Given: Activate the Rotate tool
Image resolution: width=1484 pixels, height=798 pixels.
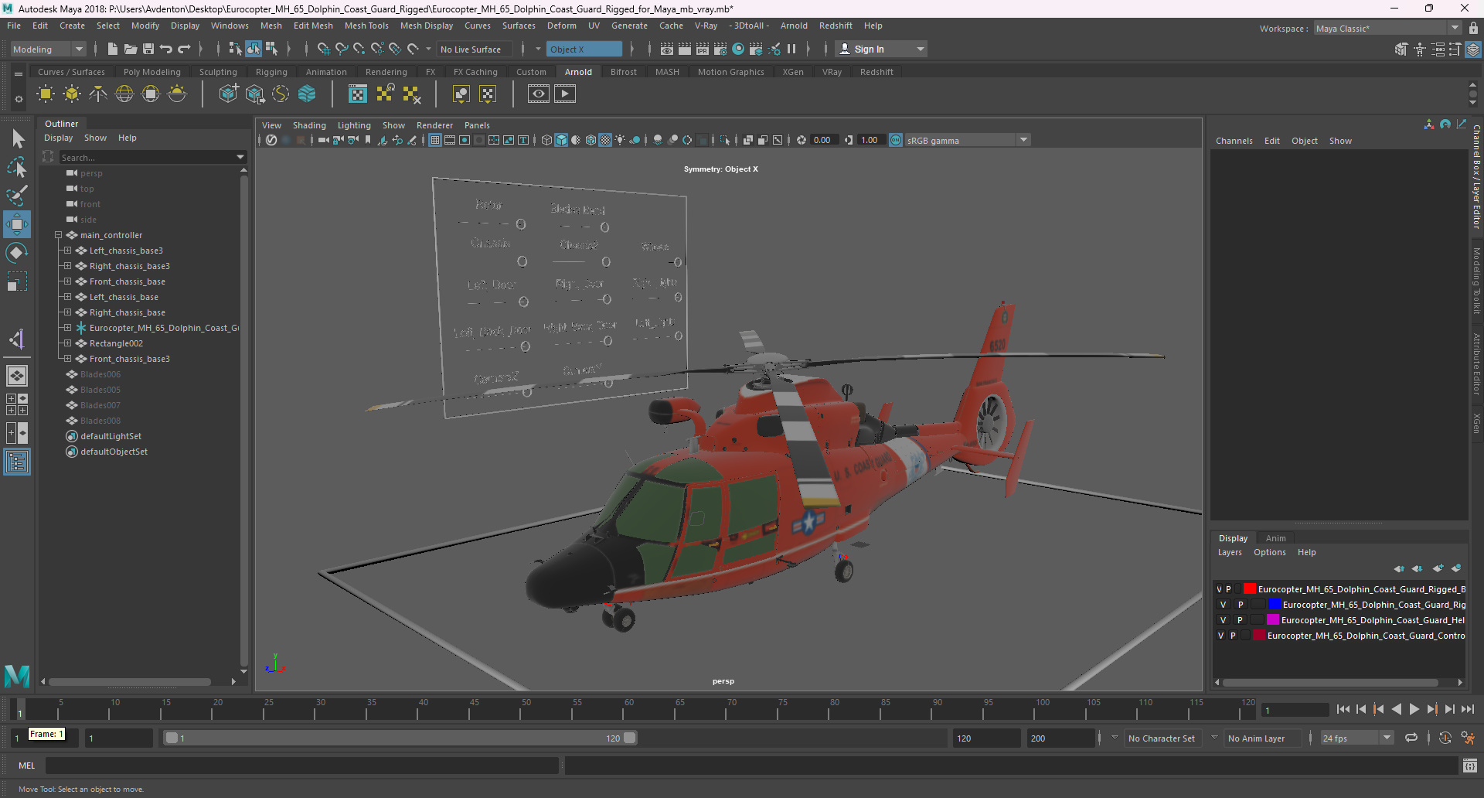Looking at the screenshot, I should pyautogui.click(x=17, y=253).
